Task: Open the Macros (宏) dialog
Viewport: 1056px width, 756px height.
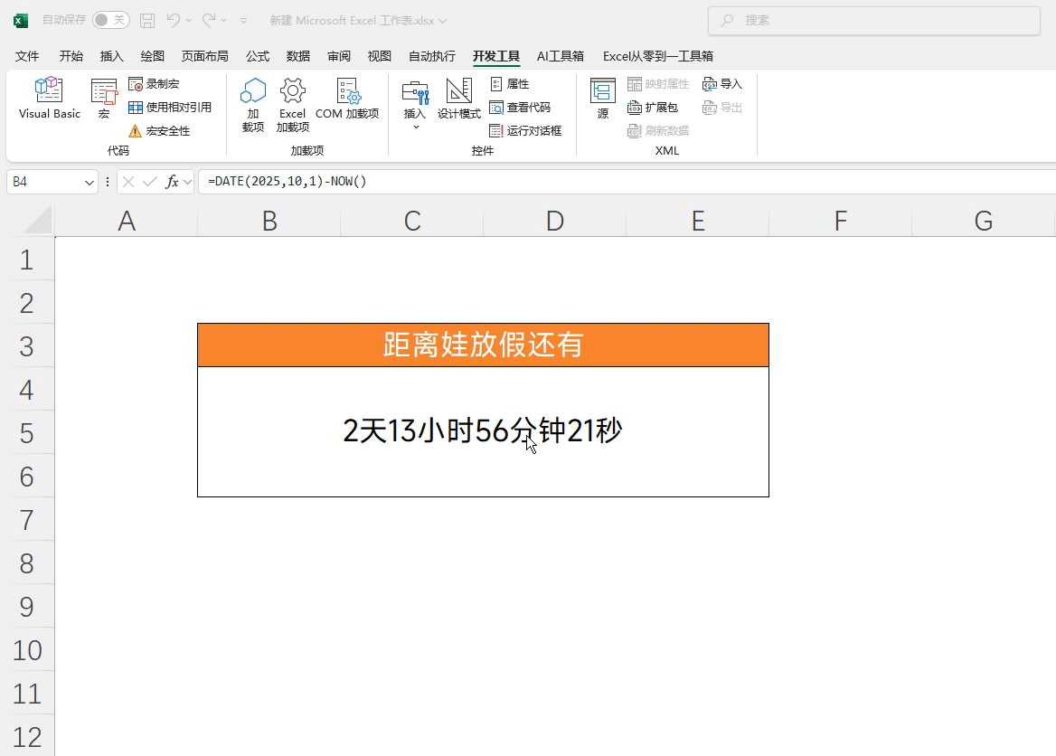Action: (104, 99)
